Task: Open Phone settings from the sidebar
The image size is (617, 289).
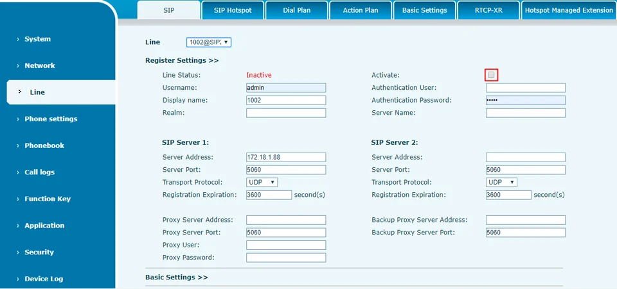Action: 51,119
